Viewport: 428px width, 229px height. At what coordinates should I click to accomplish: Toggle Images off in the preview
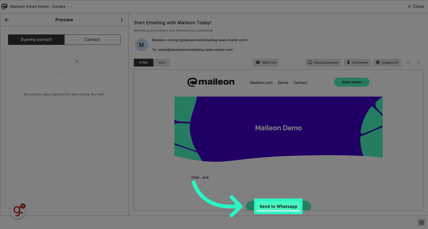click(x=387, y=63)
